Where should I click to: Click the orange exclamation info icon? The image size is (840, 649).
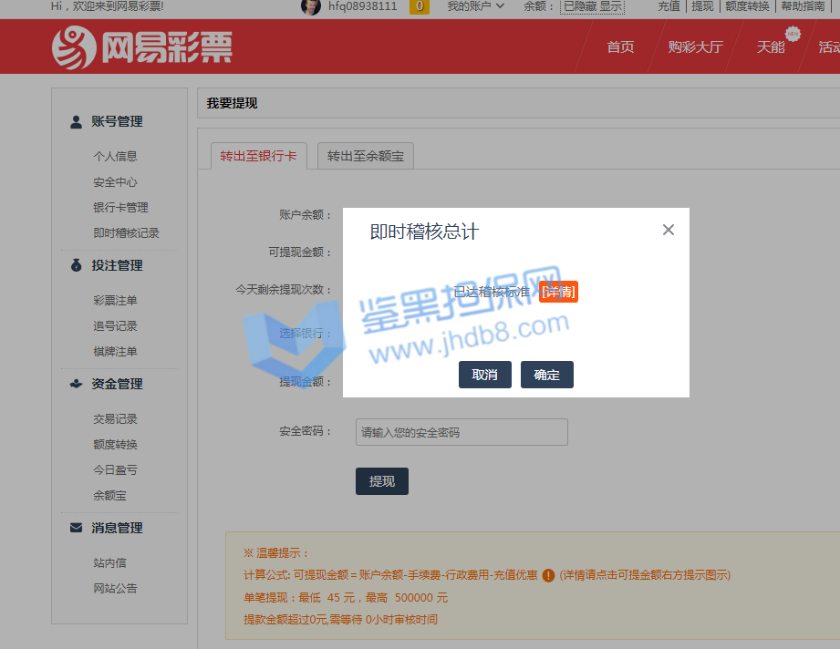click(x=548, y=575)
